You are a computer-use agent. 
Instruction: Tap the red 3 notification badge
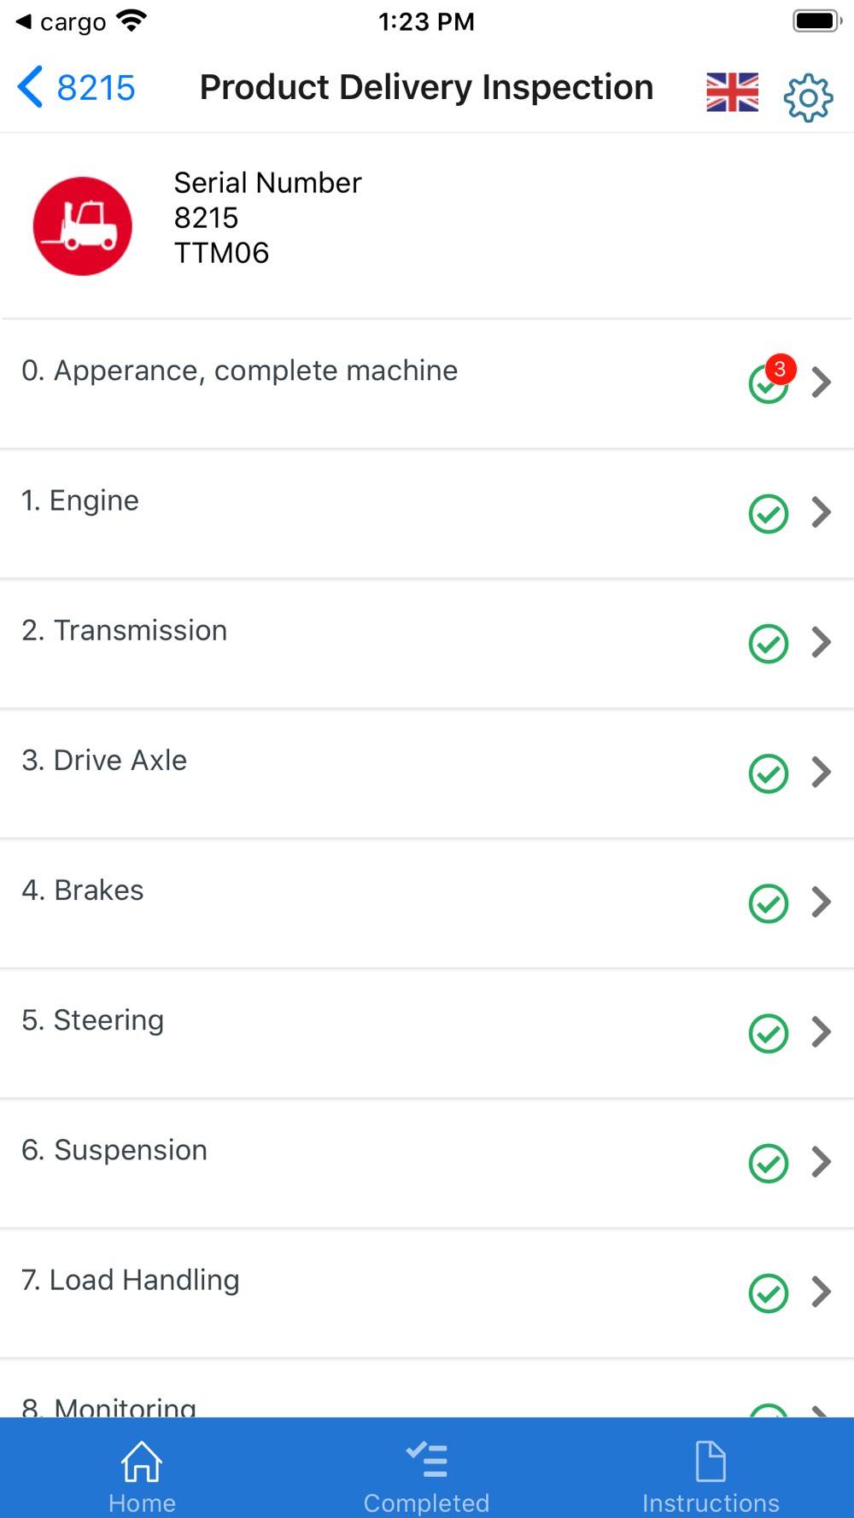(x=780, y=370)
